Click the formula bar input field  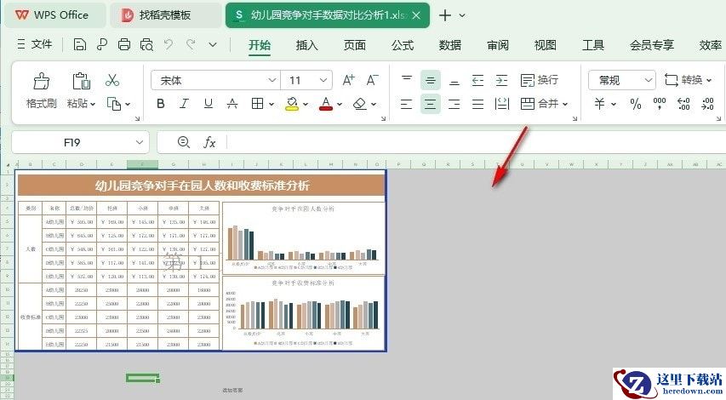click(x=476, y=142)
